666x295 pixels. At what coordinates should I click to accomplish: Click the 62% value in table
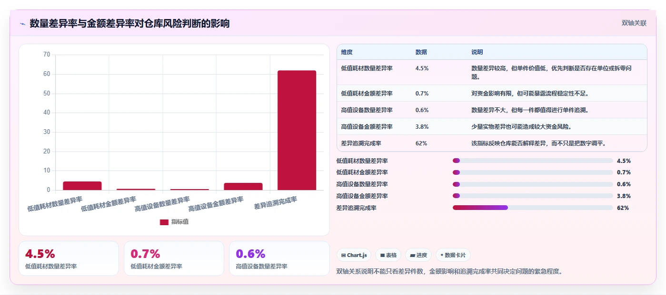point(421,143)
